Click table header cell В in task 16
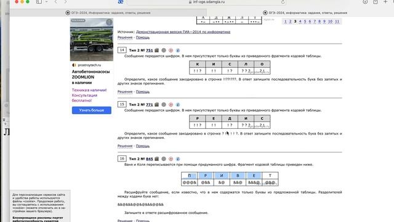Viewport: 394px width, 222px height. pos(238,175)
